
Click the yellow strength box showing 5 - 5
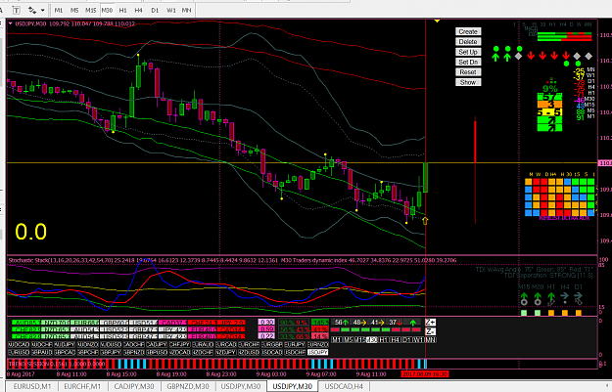click(549, 112)
